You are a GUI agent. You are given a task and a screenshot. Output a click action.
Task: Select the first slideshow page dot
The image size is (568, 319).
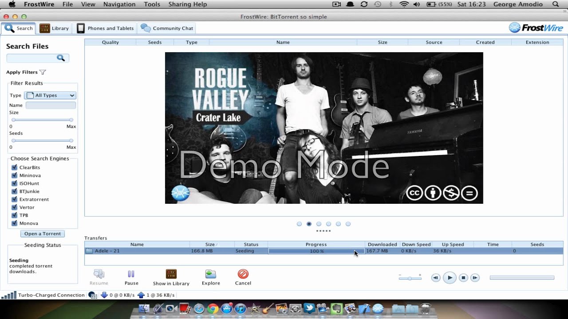pyautogui.click(x=299, y=224)
